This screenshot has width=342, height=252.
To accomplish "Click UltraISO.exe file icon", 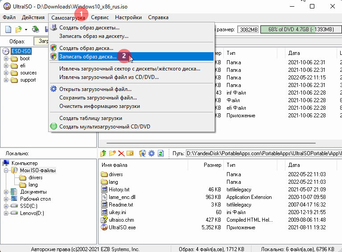I will pos(104,227).
